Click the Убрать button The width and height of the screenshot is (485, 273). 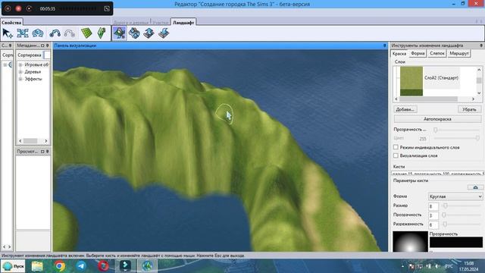[469, 109]
